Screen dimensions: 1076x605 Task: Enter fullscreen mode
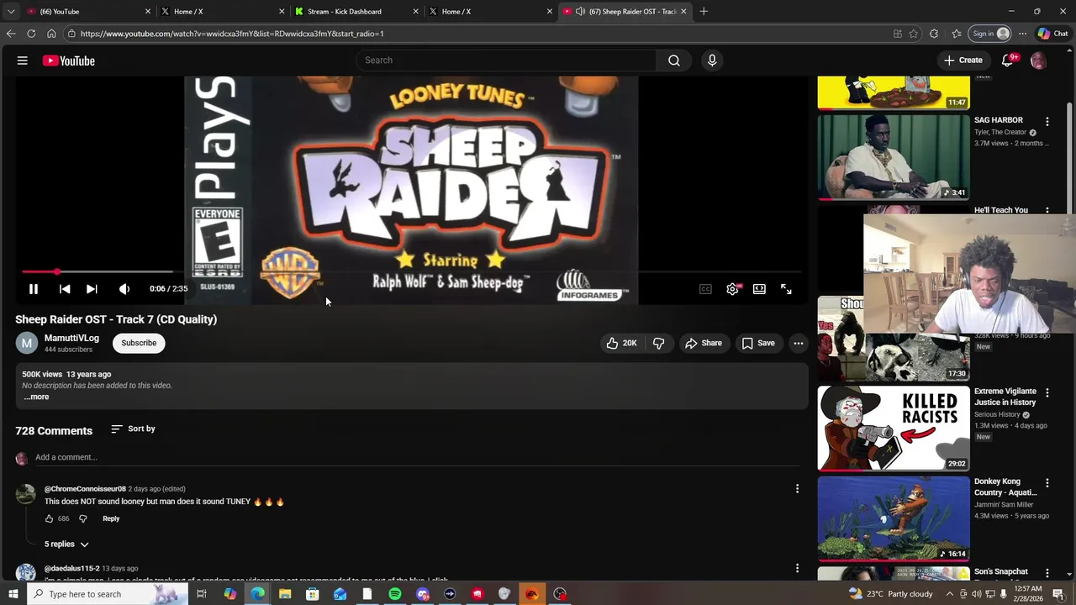coord(787,289)
